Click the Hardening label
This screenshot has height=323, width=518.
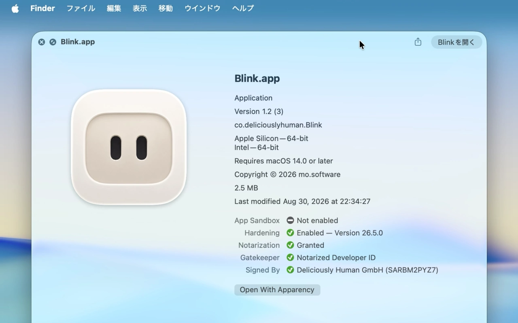pyautogui.click(x=262, y=233)
